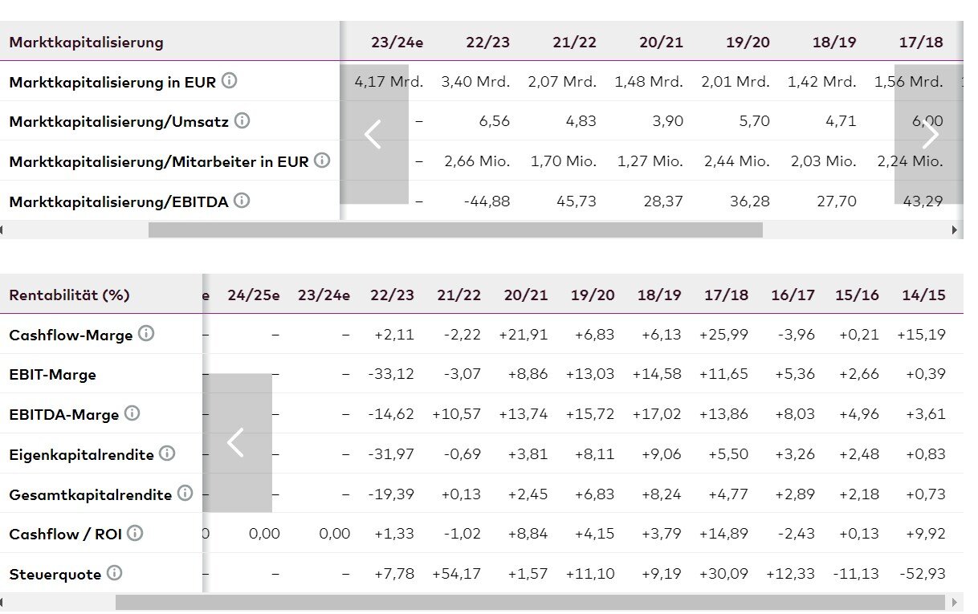978x614 pixels.
Task: Open Gesamtkapitalrendite info icon
Action: (x=185, y=494)
